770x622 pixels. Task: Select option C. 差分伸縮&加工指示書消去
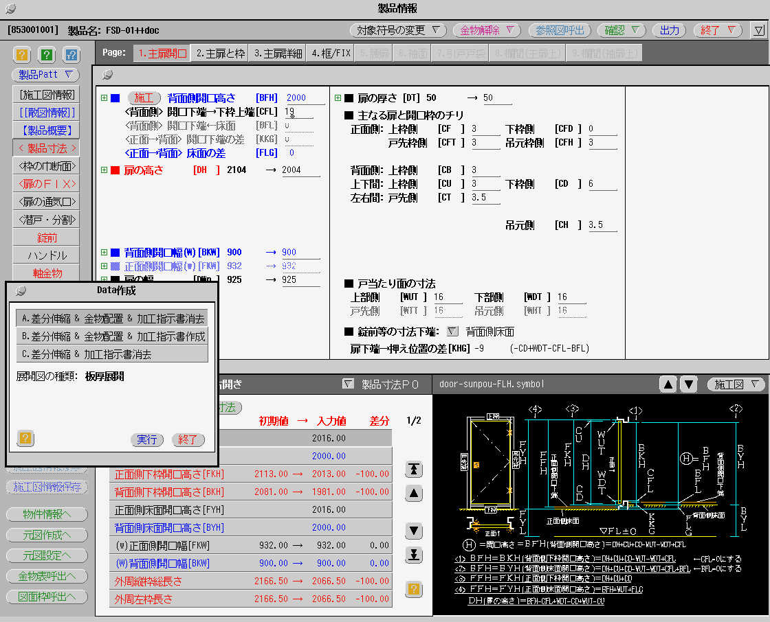(x=113, y=354)
